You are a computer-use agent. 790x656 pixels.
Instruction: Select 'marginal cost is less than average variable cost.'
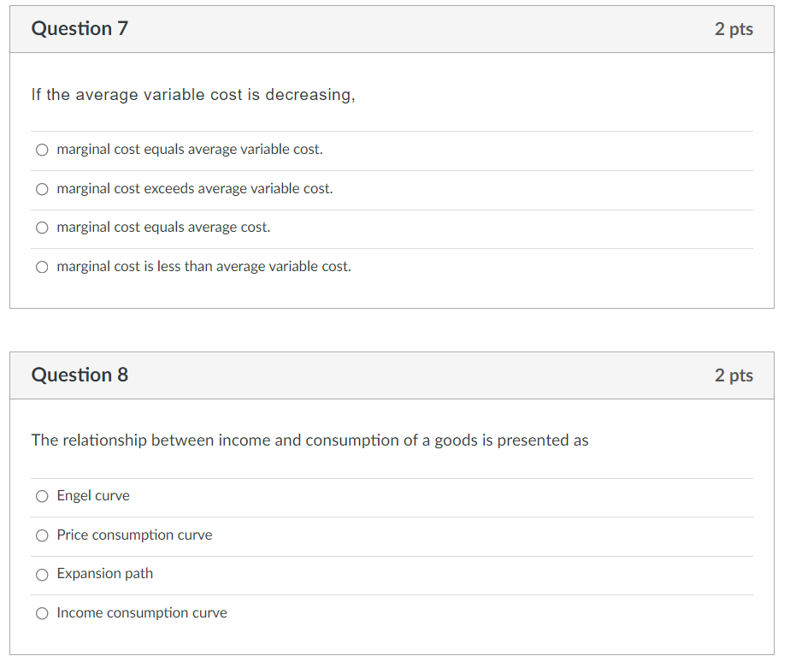coord(42,267)
